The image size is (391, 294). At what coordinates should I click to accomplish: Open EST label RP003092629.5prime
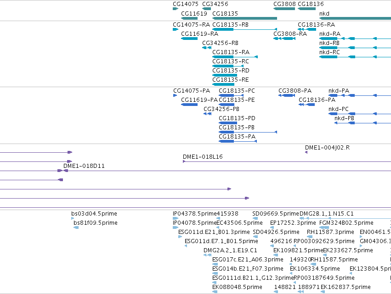[324, 241]
